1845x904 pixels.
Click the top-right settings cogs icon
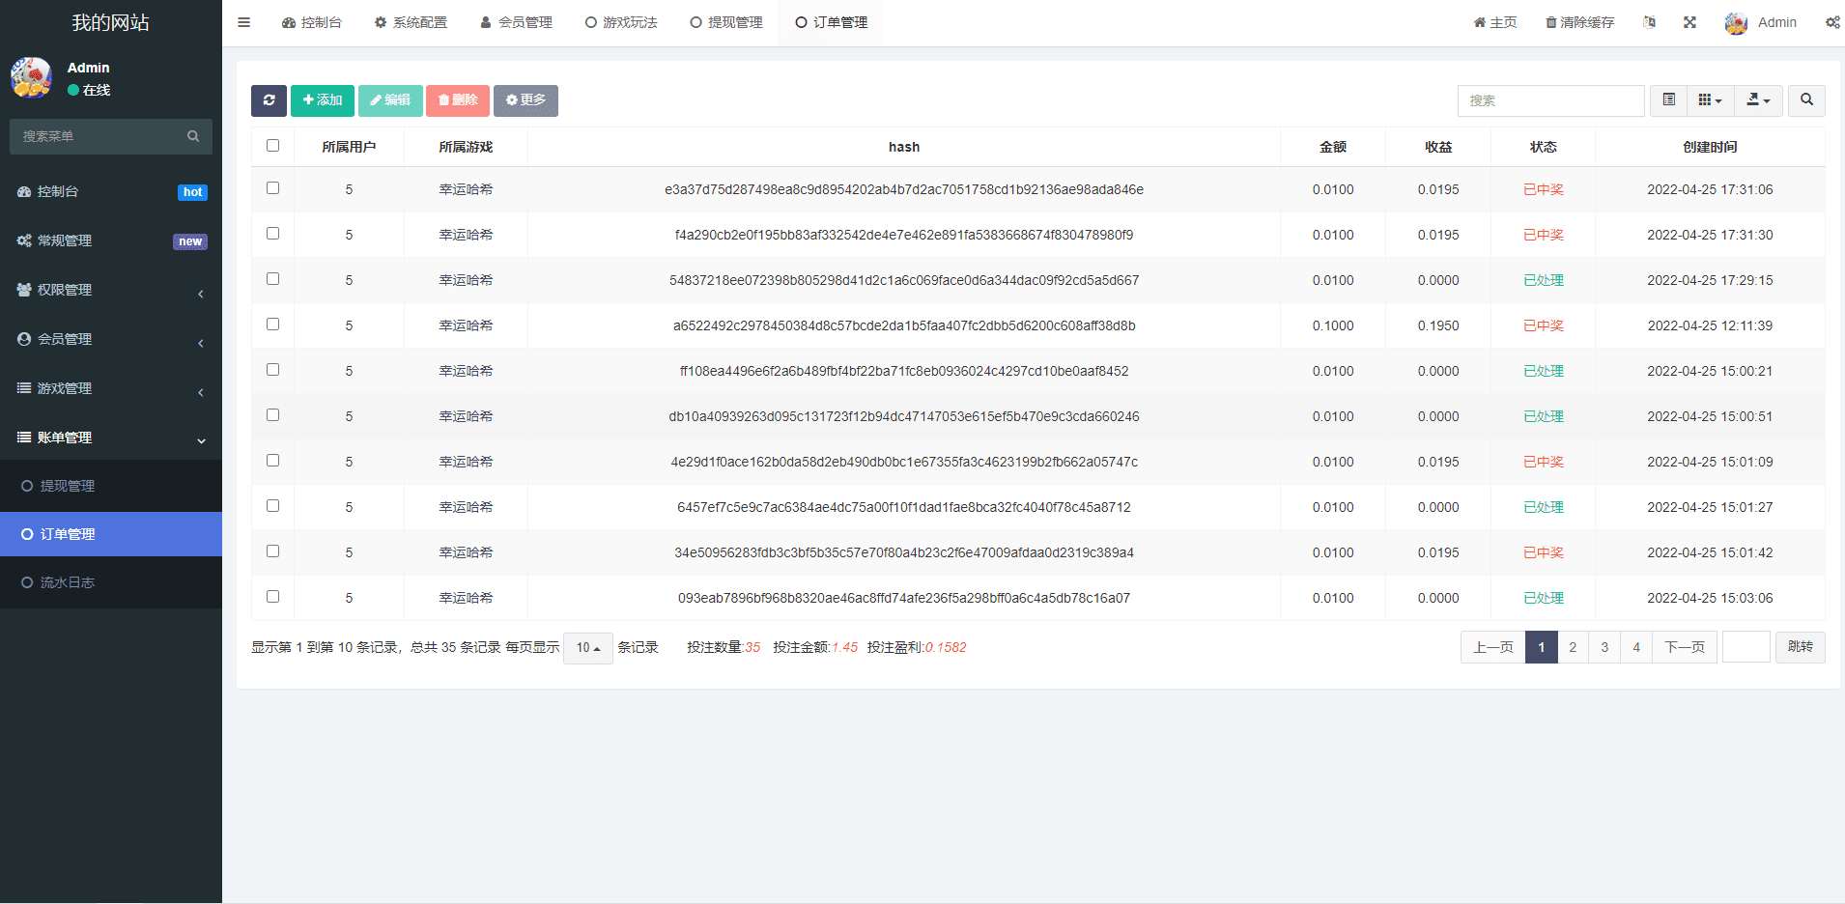pyautogui.click(x=1831, y=22)
